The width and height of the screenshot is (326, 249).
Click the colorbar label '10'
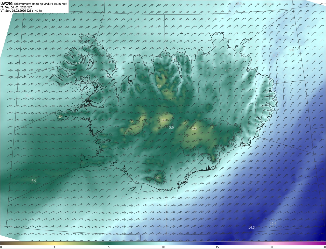tap(163, 247)
